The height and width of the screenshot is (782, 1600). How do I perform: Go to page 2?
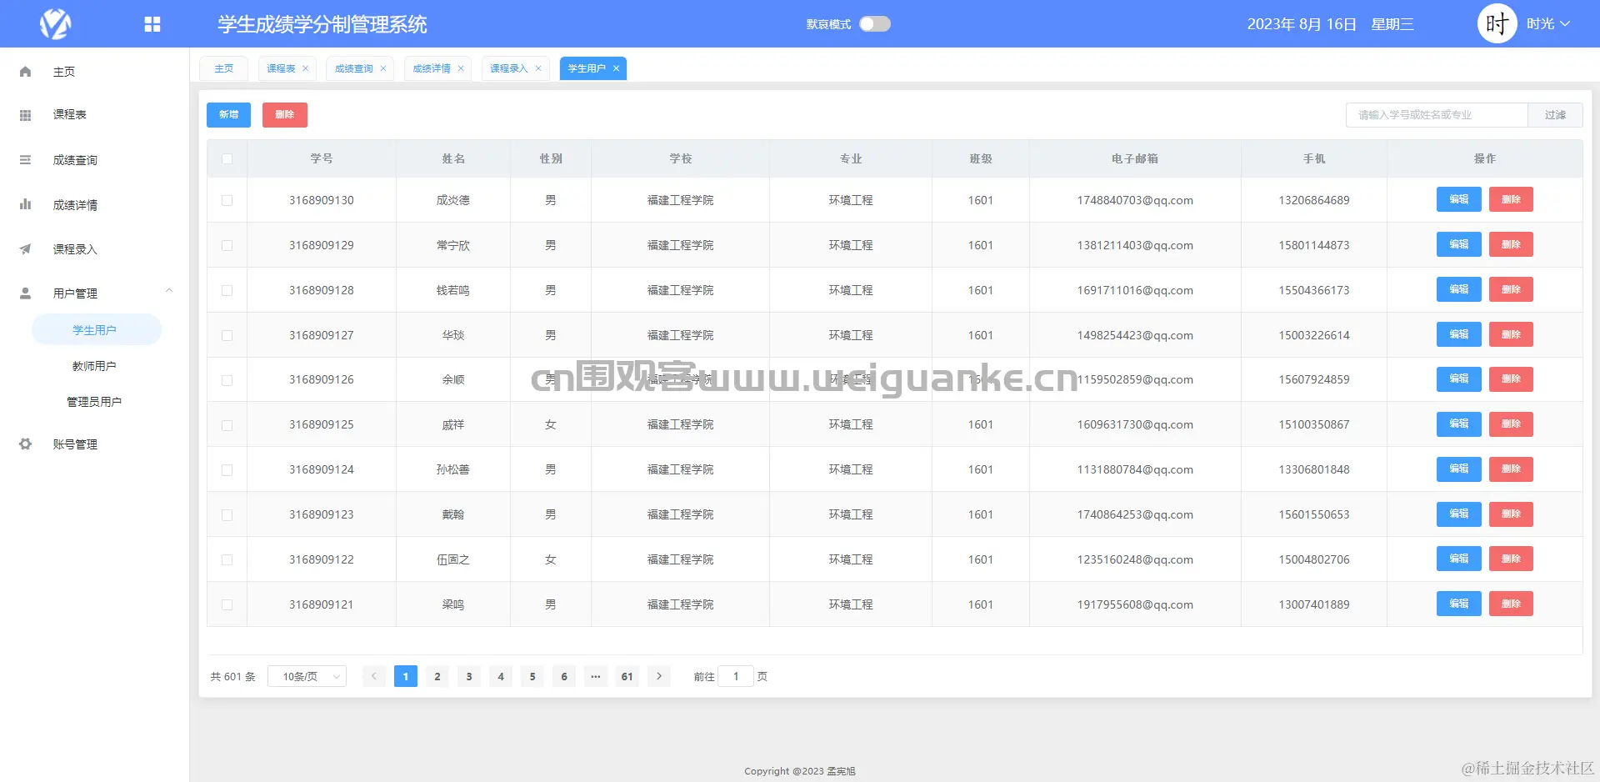pyautogui.click(x=437, y=676)
